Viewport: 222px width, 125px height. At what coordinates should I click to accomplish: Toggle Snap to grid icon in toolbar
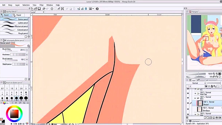pos(86,9)
